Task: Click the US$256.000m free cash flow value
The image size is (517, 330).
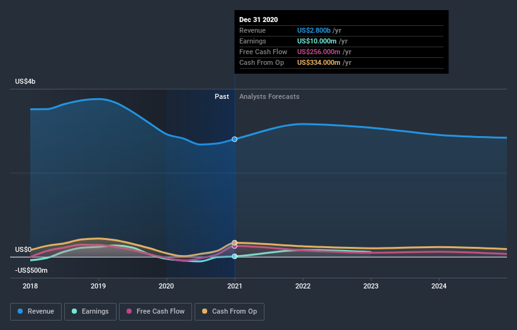Action: pyautogui.click(x=319, y=52)
